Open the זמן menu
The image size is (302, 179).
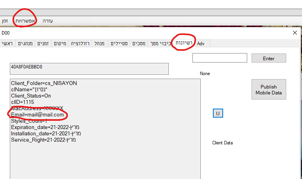tap(5, 20)
